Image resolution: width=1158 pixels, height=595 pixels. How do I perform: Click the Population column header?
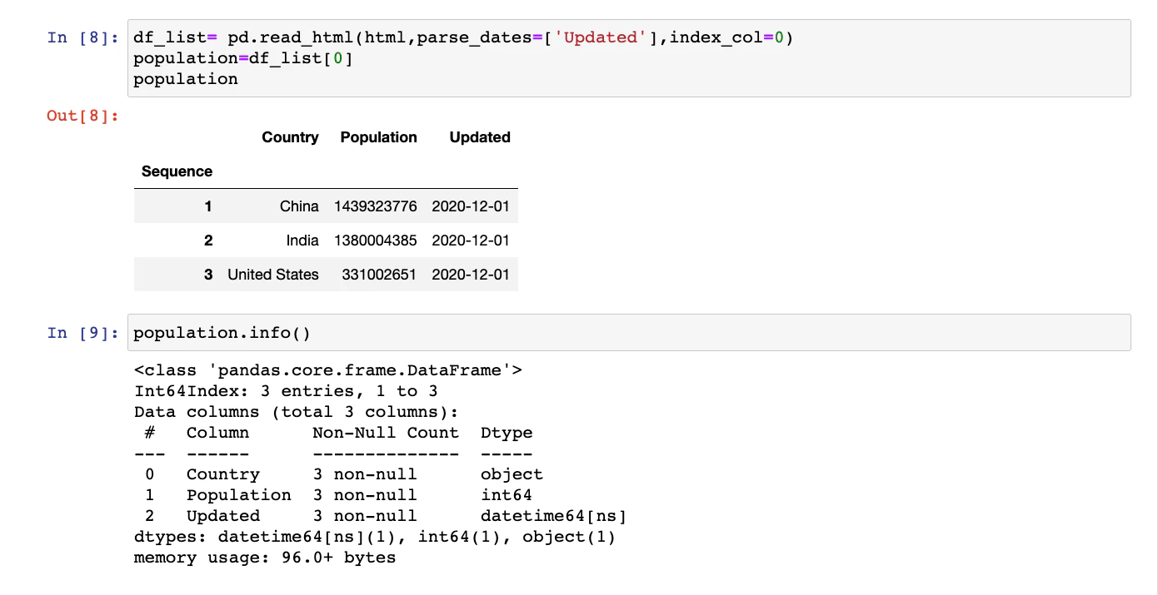click(378, 137)
